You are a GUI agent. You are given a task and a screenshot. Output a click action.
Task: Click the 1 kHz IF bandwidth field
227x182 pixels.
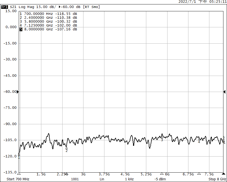coord(129,179)
